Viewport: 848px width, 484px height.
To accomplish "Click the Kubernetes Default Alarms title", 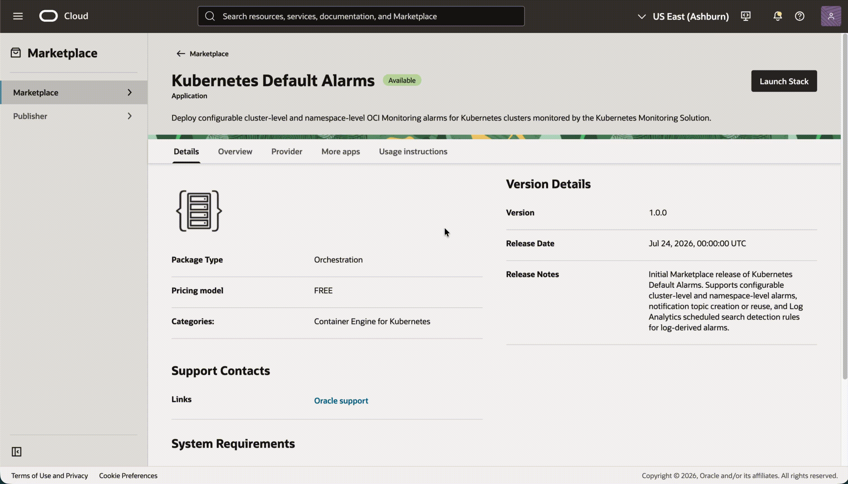I will pyautogui.click(x=273, y=80).
